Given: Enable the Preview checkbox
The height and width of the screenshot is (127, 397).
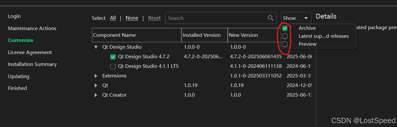Looking at the screenshot, I should click(285, 44).
